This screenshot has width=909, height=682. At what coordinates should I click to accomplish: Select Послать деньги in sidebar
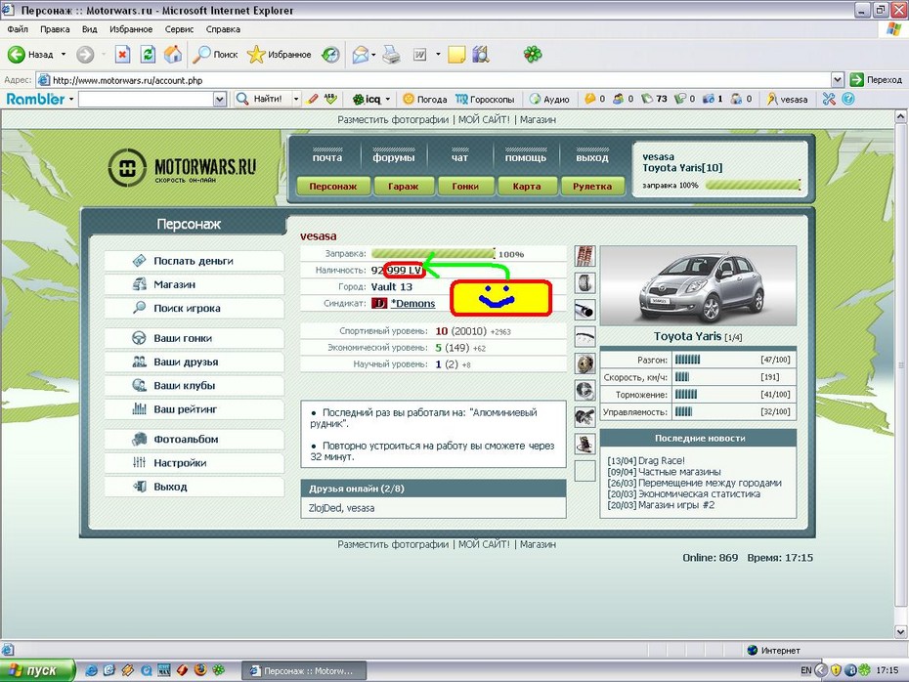pos(194,261)
